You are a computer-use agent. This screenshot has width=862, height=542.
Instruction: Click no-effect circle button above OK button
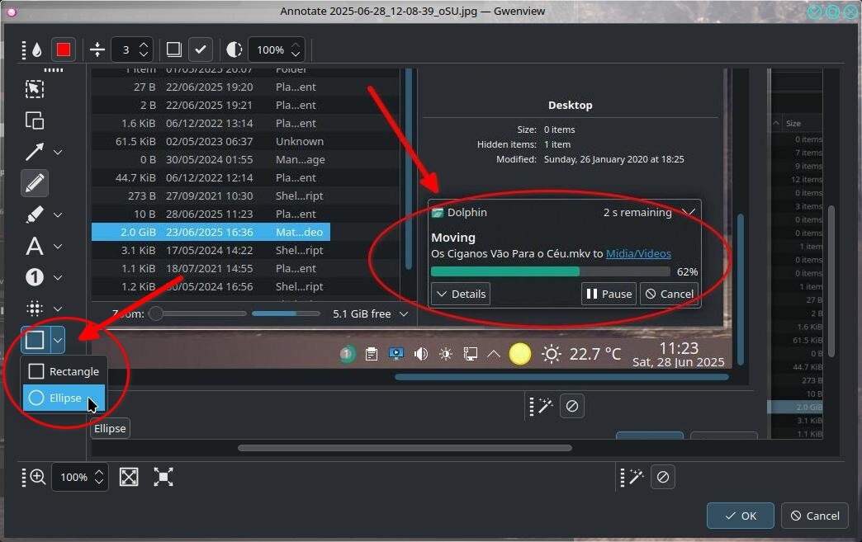tap(663, 477)
